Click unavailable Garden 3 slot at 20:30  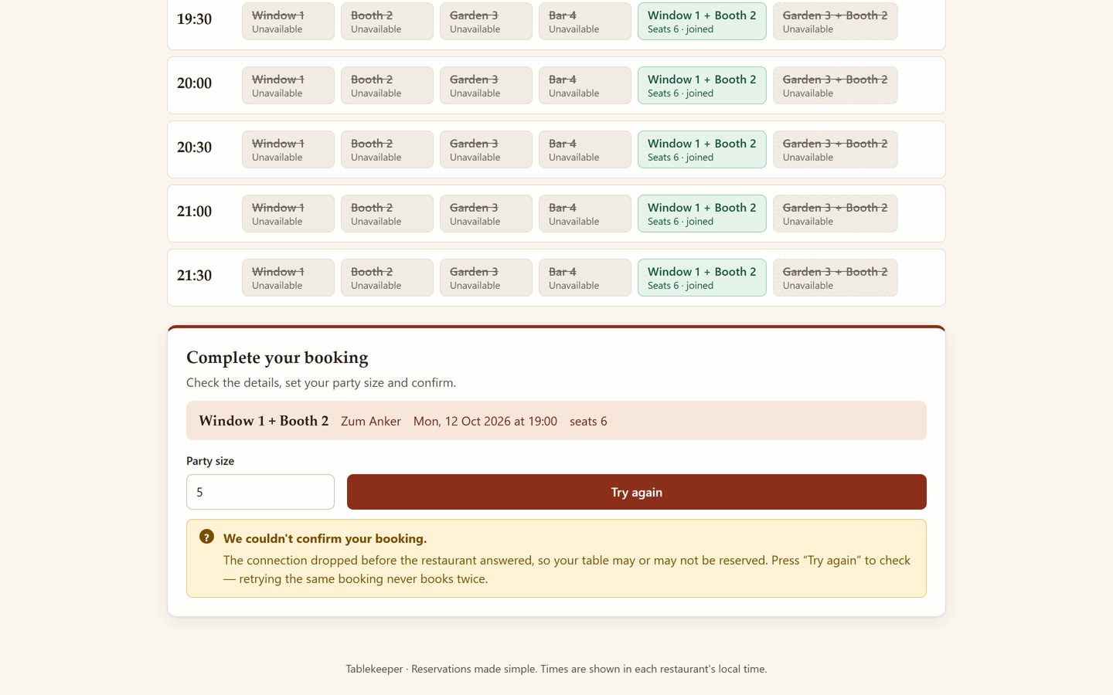coord(486,150)
